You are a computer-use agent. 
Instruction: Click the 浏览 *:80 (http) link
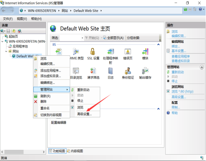click(182, 91)
